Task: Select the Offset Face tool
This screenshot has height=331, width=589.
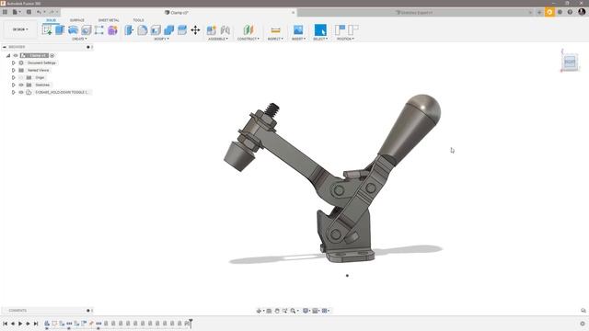Action: 182,30
